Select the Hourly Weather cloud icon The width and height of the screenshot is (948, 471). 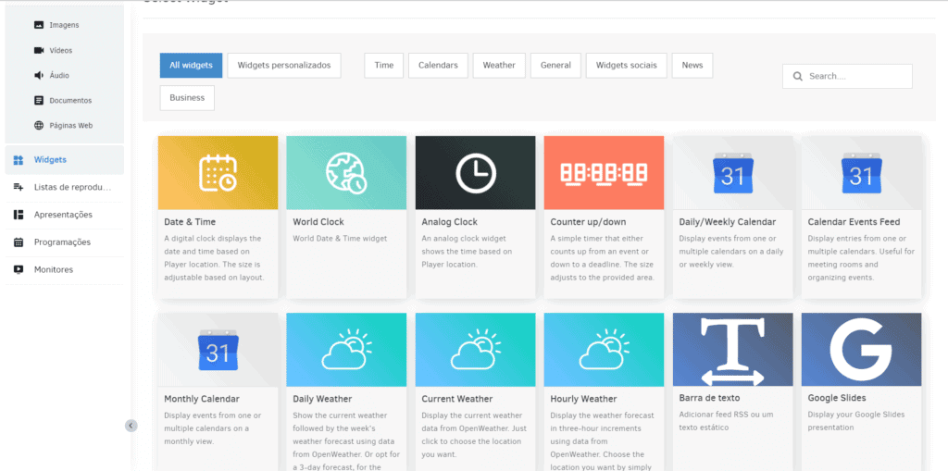coord(604,350)
